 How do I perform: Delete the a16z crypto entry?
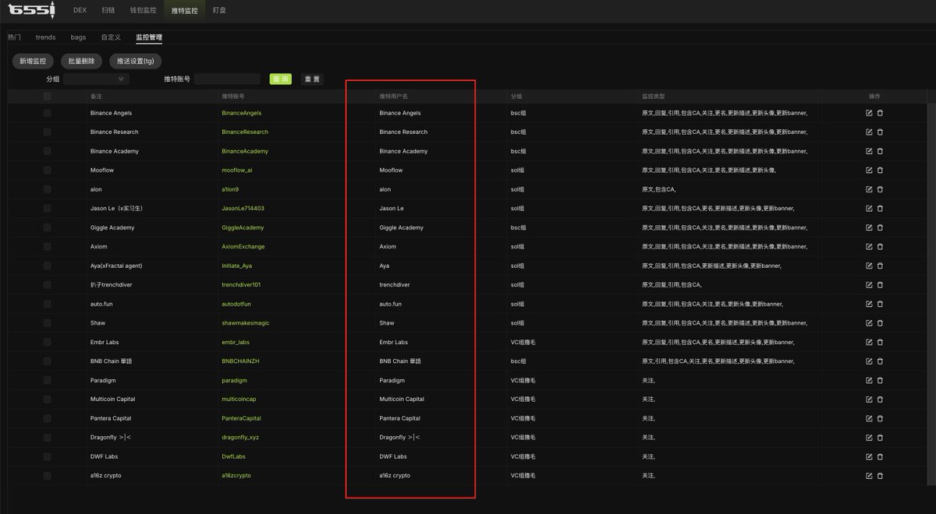click(x=880, y=475)
